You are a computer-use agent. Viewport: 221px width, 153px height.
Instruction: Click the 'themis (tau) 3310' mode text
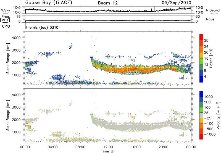point(42,27)
